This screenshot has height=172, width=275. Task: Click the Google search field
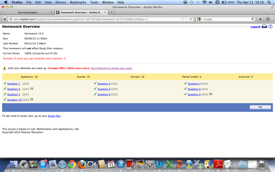pos(227,19)
